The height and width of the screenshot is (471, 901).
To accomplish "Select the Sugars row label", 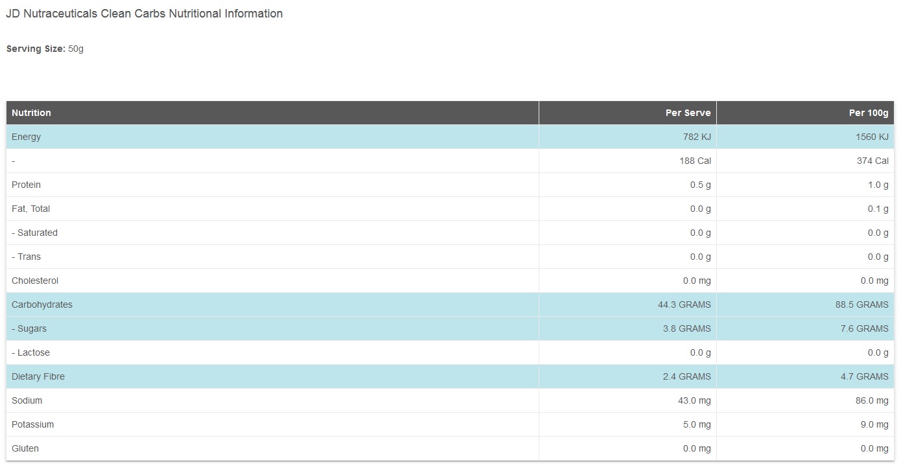I will 29,328.
